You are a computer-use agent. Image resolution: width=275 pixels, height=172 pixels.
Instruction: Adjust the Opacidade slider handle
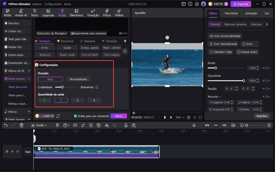(244, 81)
